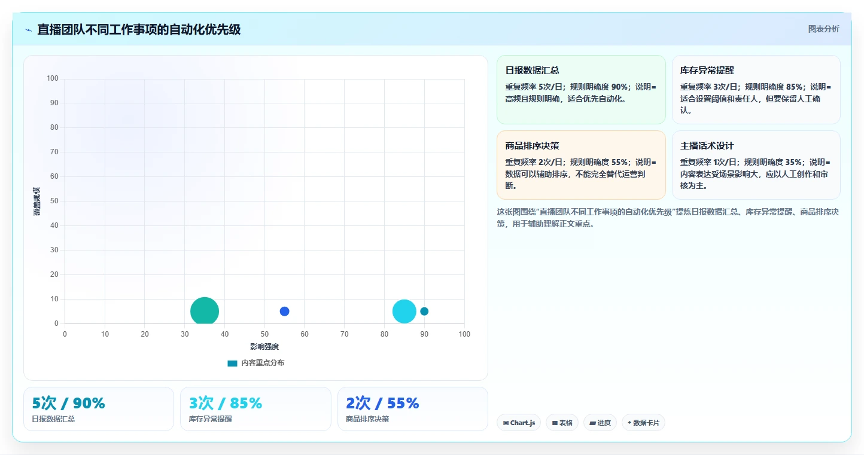
Task: Click the 库存异常提醒 label under 3次 / 85%
Action: 210,419
